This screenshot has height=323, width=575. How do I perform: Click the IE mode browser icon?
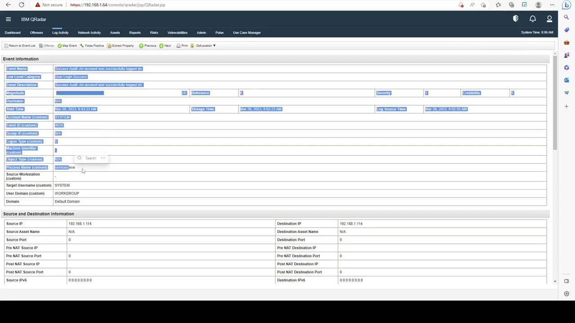point(524,5)
